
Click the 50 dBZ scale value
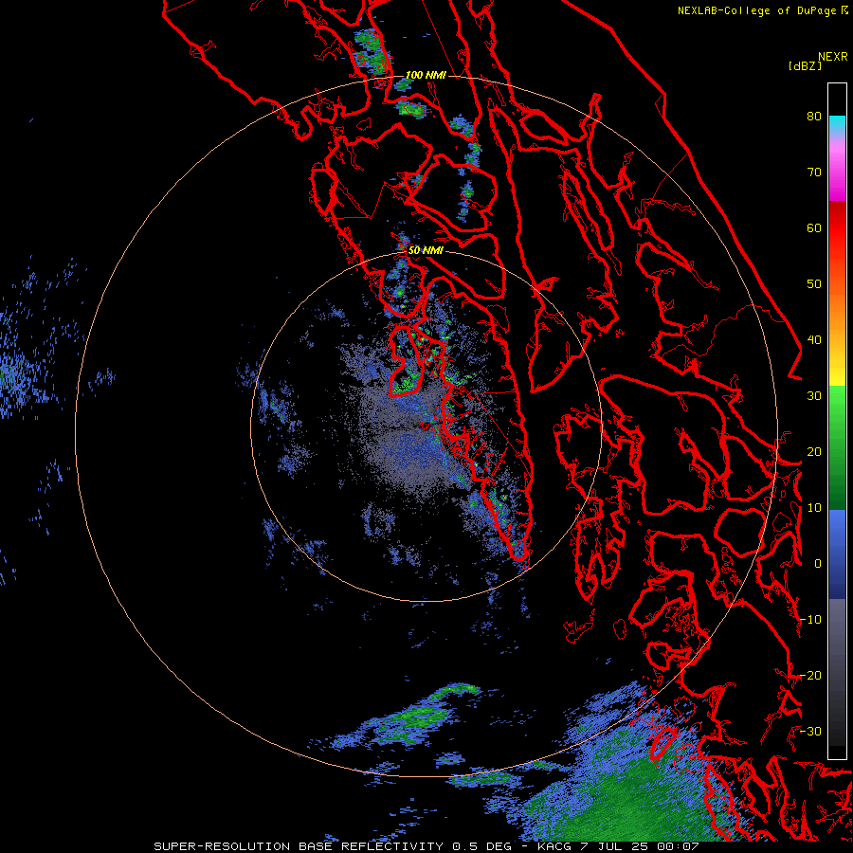(814, 284)
